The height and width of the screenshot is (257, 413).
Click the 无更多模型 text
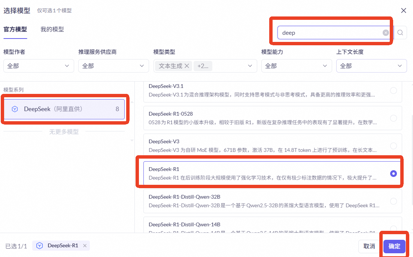pyautogui.click(x=64, y=132)
